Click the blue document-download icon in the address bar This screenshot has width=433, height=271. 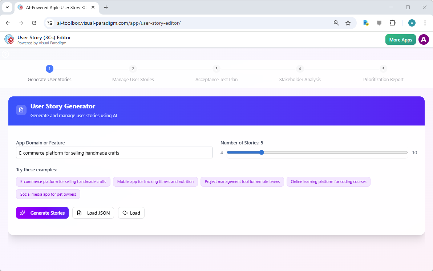click(x=365, y=23)
